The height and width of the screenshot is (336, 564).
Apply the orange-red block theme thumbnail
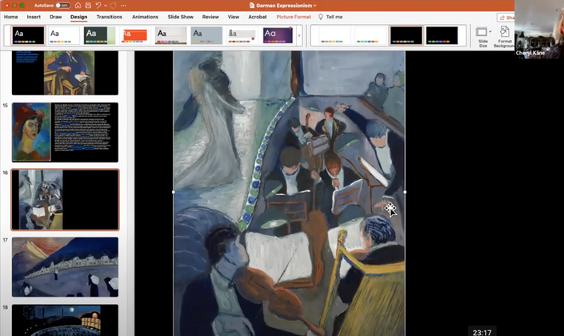[135, 35]
